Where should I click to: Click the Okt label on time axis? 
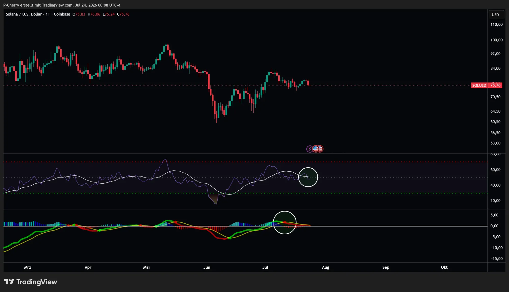pyautogui.click(x=444, y=267)
